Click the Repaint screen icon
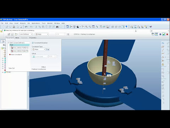 click(67, 27)
